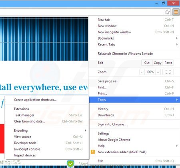Click the bookmark star icon
The height and width of the screenshot is (168, 180).
tap(167, 12)
